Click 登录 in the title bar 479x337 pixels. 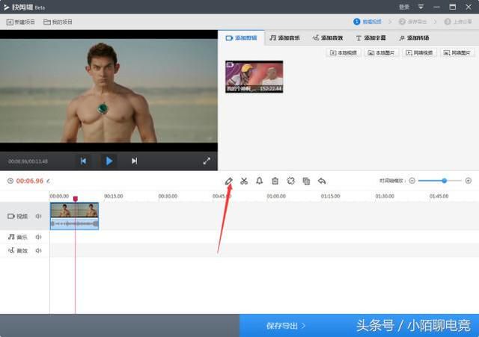[x=404, y=7]
